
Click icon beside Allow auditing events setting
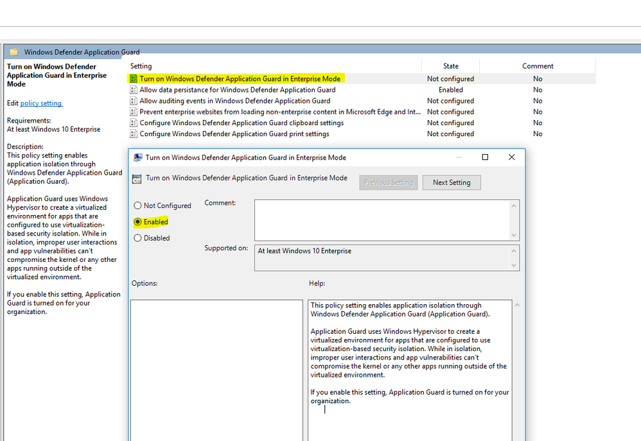[133, 101]
